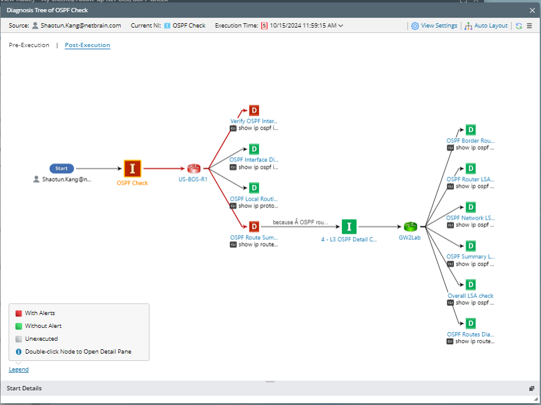Switch to the Post-Execution tab
The image size is (541, 405).
coord(87,45)
